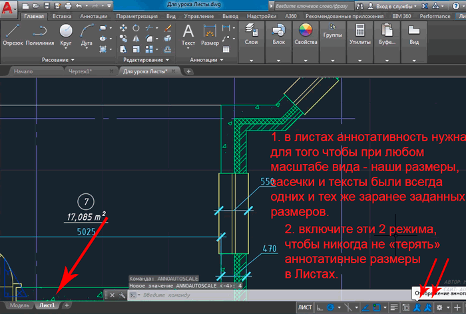Toggle auto-add annotation scales button
Screen dimensions: 466x314
tap(428, 307)
